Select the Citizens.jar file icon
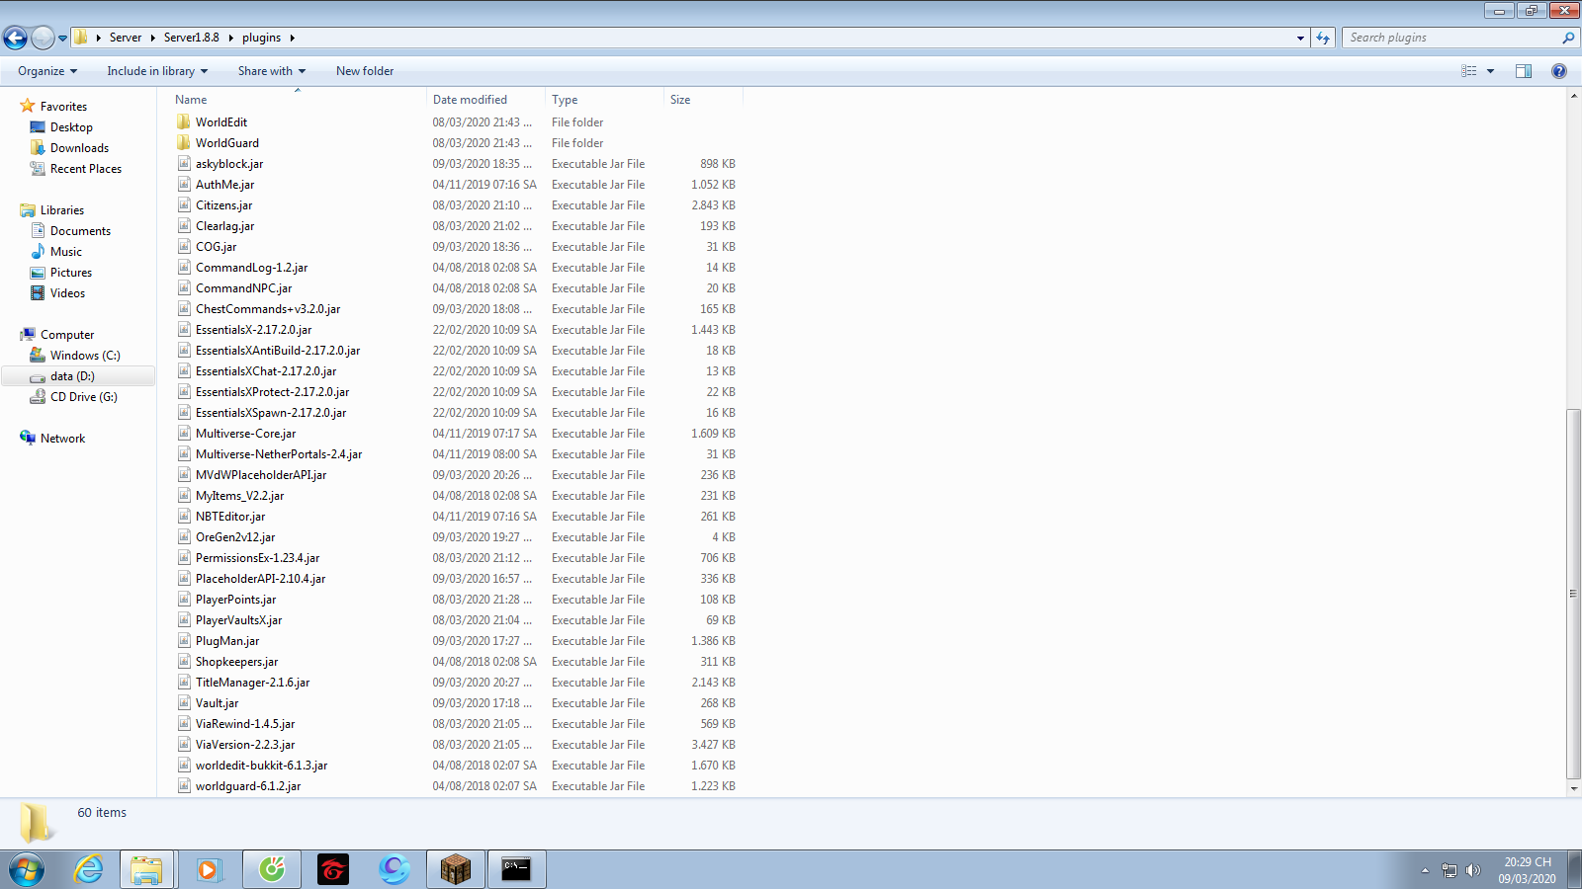This screenshot has width=1582, height=889. [184, 205]
